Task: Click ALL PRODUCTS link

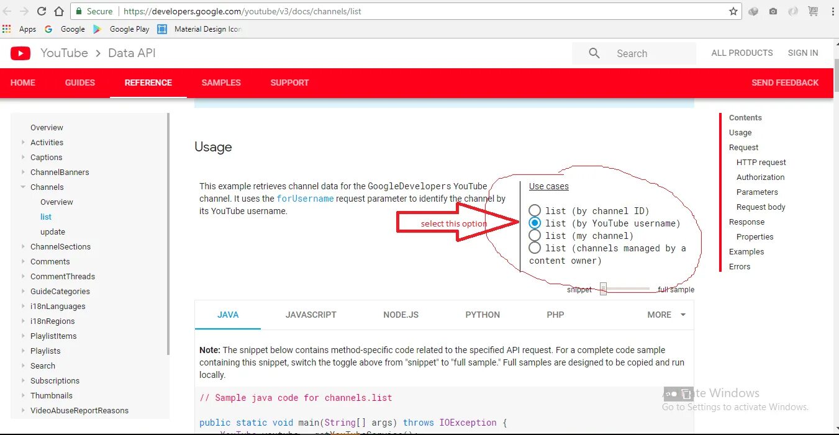Action: coord(742,53)
